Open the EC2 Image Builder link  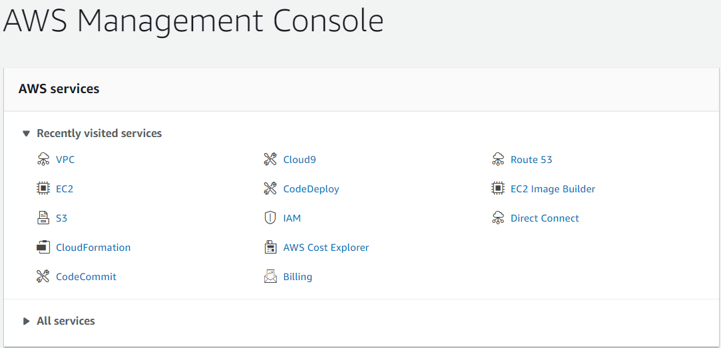pos(553,189)
